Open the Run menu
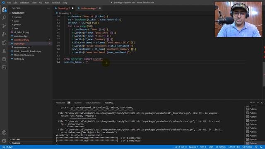The image size is (265, 149). (47, 3)
